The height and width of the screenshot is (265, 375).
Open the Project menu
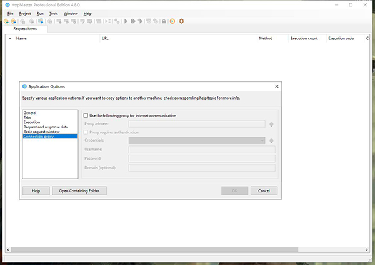pos(25,14)
